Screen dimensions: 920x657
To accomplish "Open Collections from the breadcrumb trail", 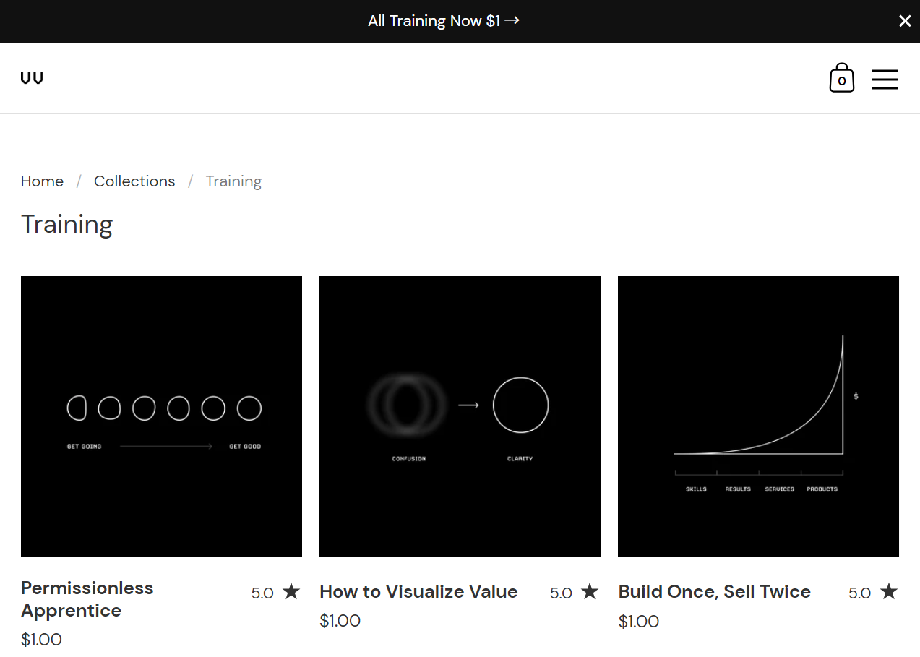I will 134,181.
